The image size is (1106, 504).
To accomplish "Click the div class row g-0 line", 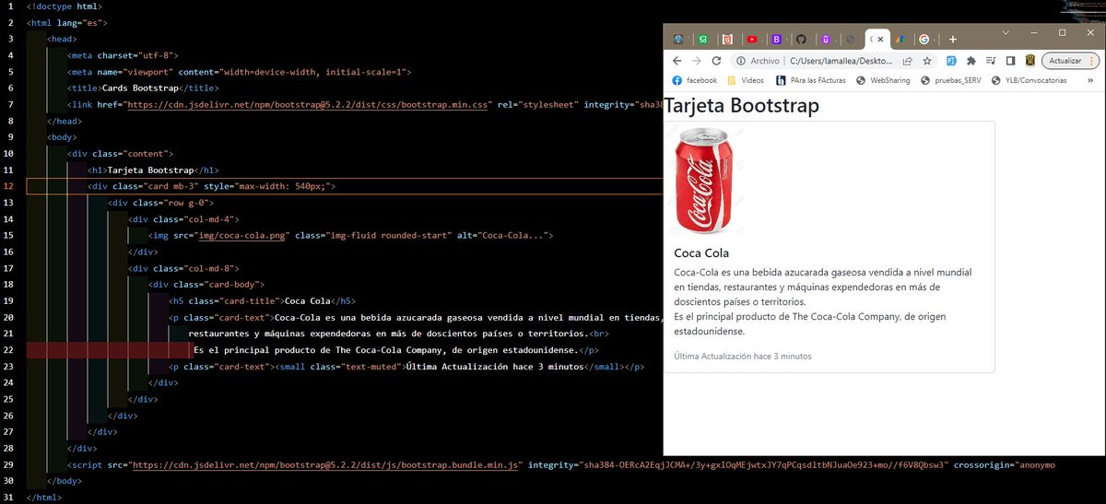I will coord(161,203).
